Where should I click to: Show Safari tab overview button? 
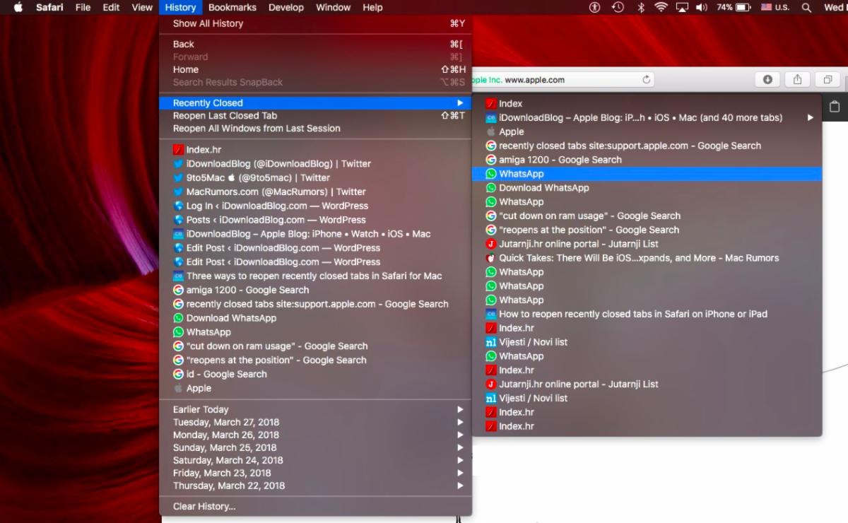pyautogui.click(x=828, y=80)
